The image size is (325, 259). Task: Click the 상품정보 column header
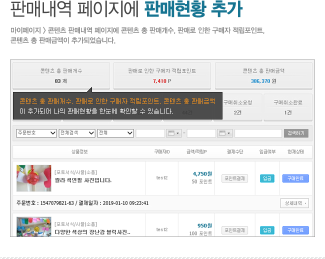point(79,152)
